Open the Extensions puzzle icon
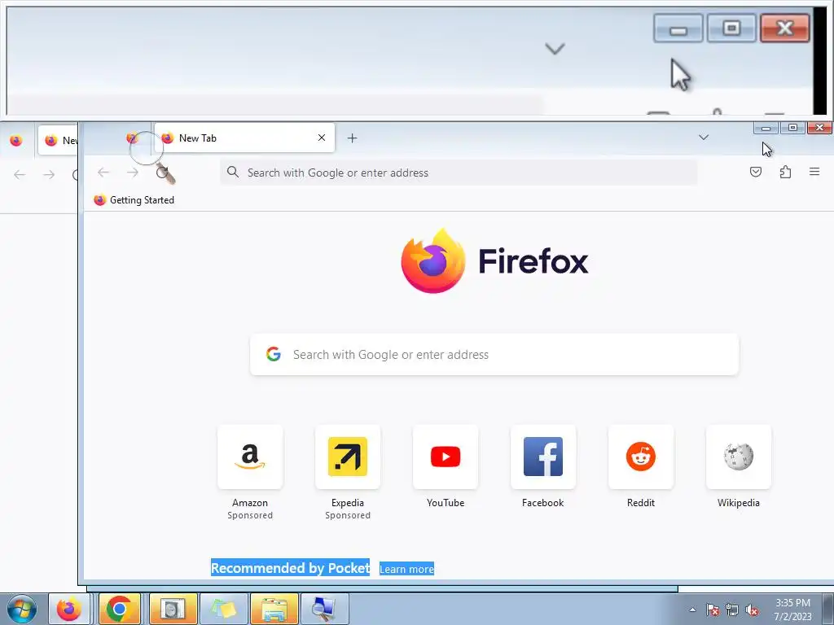The height and width of the screenshot is (625, 834). pyautogui.click(x=785, y=172)
